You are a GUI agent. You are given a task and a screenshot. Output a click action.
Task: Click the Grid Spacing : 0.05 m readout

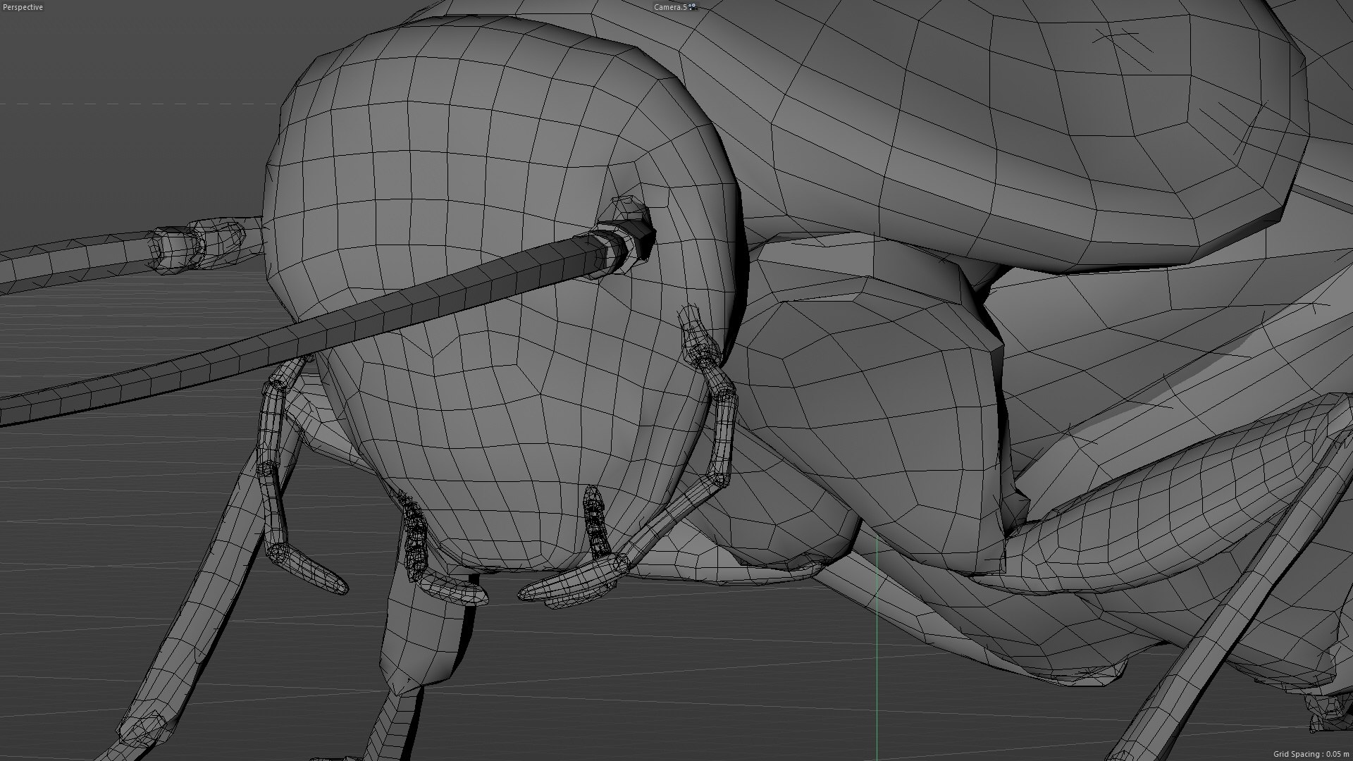[1311, 755]
